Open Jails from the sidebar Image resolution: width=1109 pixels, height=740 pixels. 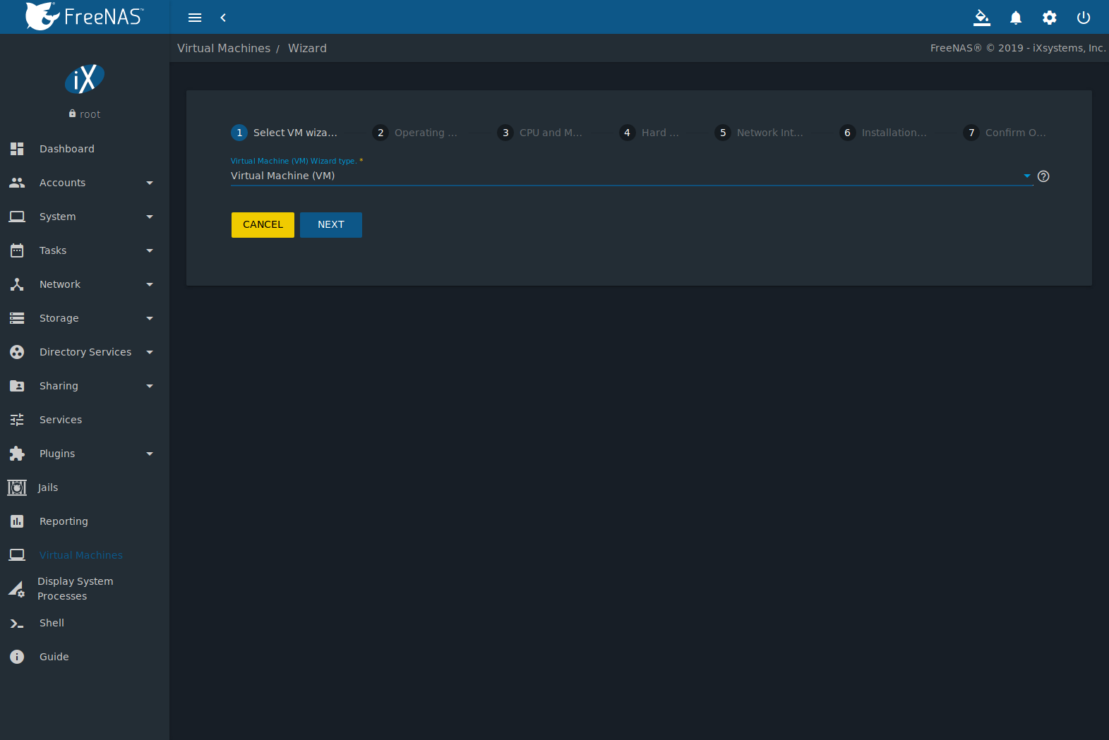click(85, 487)
